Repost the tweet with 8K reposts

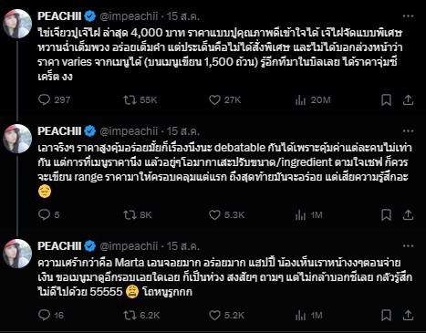tap(138, 214)
